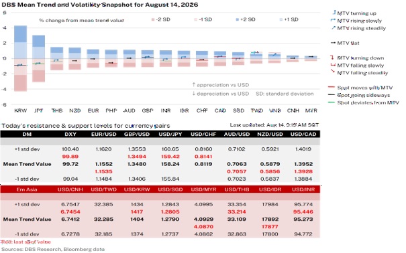Click the CAD axis label
Image resolution: width=406 pixels, height=253 pixels.
click(x=220, y=110)
